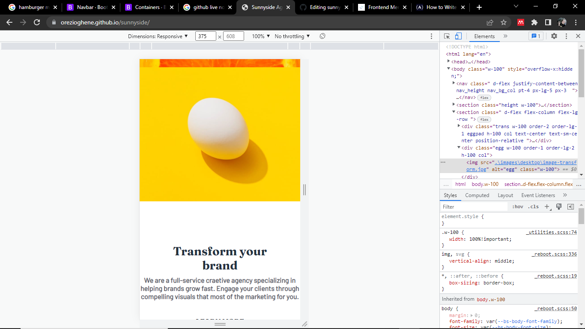
Task: Click the new style rule plus icon
Action: tap(547, 207)
